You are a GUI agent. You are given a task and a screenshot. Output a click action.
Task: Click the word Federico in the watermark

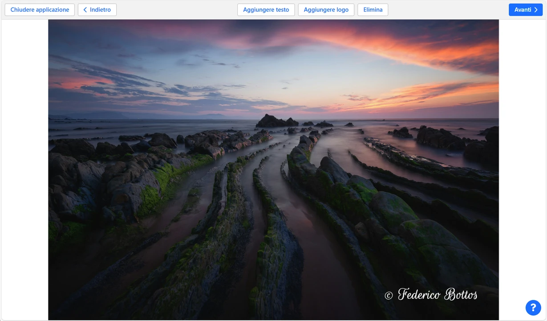(419, 295)
